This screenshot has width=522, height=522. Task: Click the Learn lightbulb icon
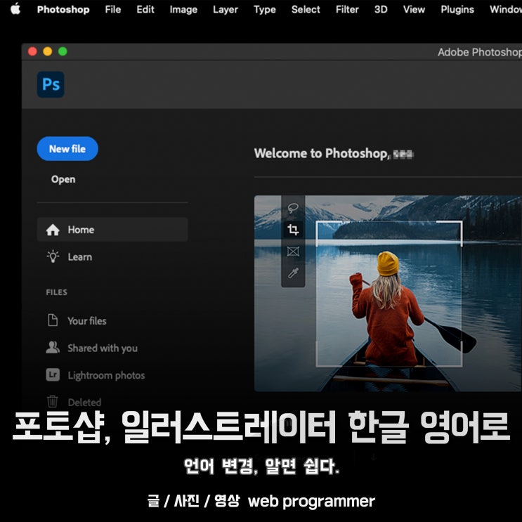[x=53, y=256]
